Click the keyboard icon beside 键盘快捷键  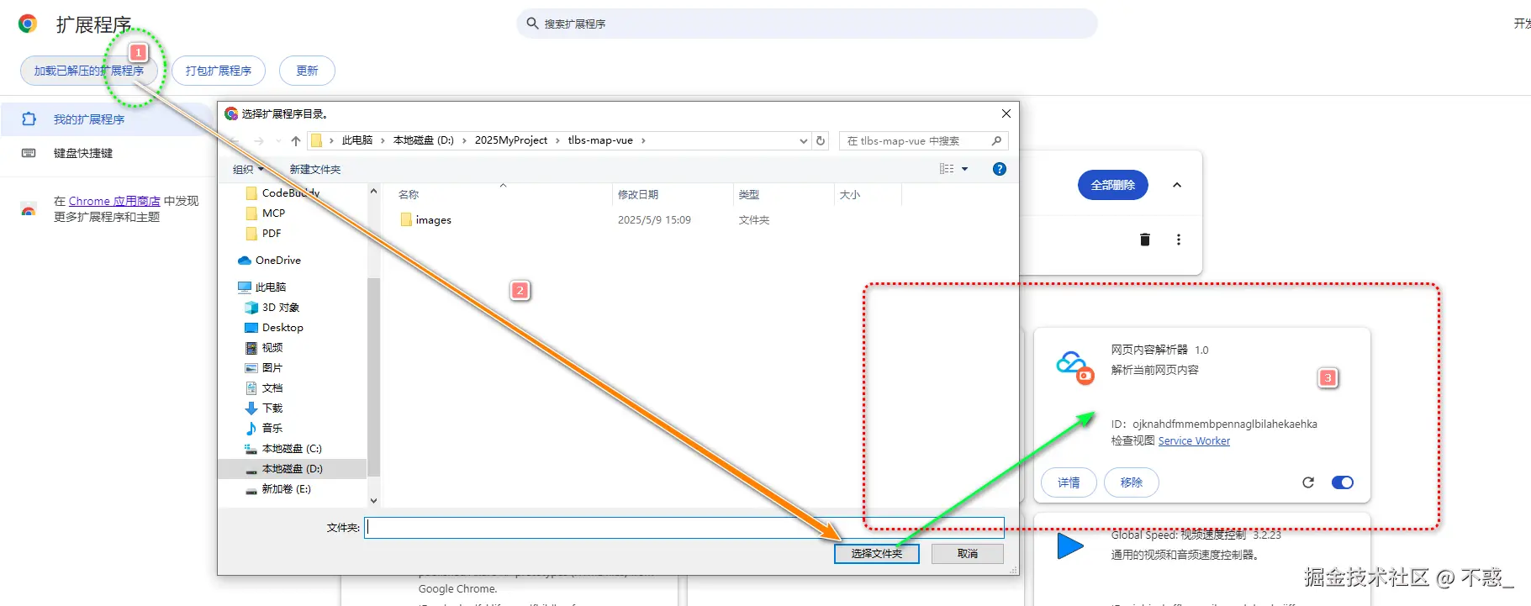coord(29,153)
